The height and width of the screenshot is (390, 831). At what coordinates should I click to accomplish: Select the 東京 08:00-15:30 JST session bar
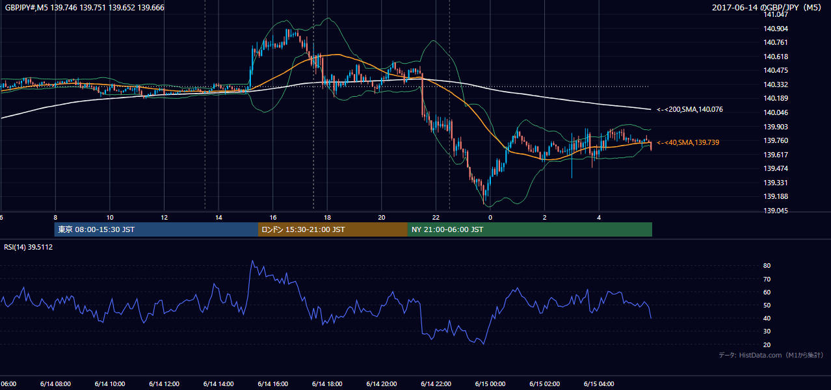point(156,229)
